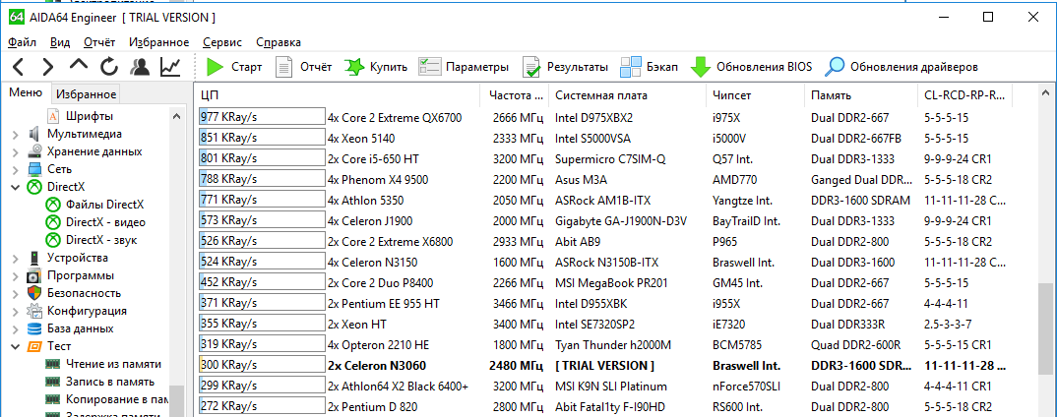
Task: Open the Вид menu
Action: pos(60,42)
